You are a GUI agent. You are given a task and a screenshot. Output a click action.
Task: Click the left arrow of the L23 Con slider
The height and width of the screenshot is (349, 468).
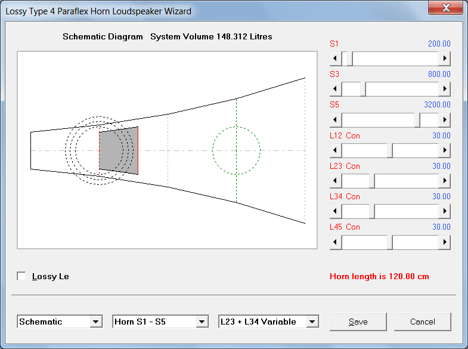[336, 181]
